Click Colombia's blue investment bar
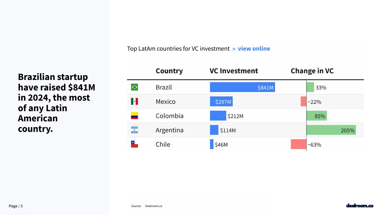Screen dimensions: 382x215 [x=218, y=116]
